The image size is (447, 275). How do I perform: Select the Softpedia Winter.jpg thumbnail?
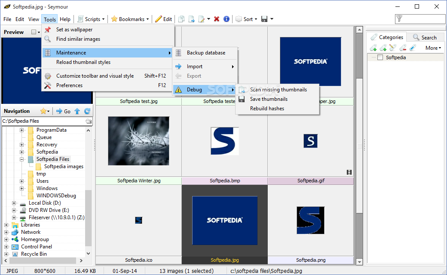click(x=138, y=141)
